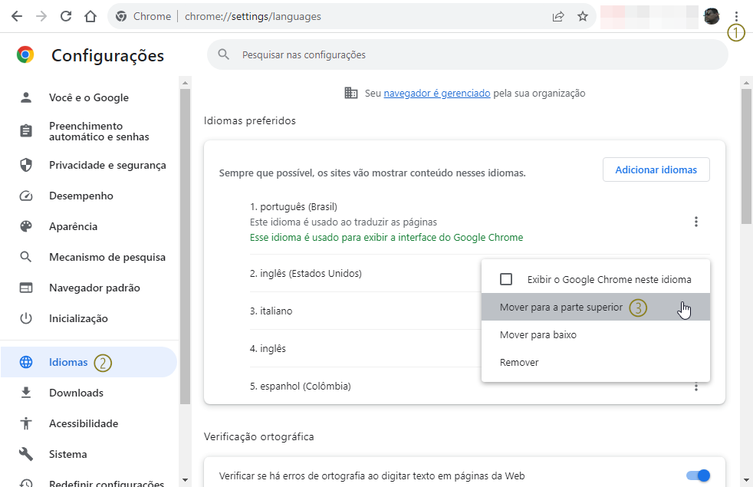Navigate back with the back arrow

point(17,16)
